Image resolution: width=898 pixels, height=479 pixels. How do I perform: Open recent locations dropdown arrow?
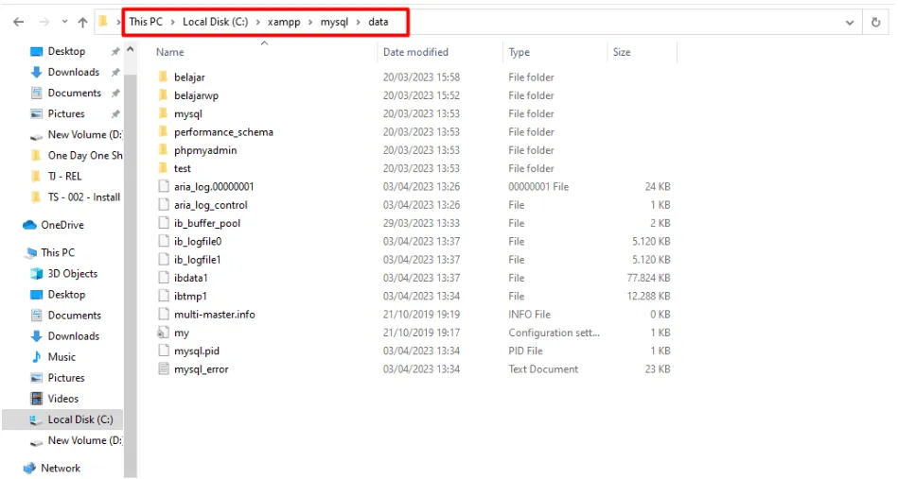pyautogui.click(x=64, y=22)
